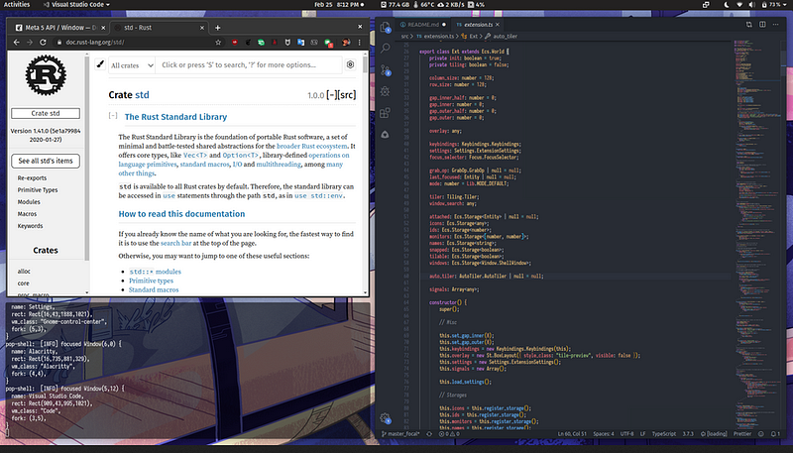The width and height of the screenshot is (793, 453).
Task: Open a new browser tab
Action: point(217,28)
